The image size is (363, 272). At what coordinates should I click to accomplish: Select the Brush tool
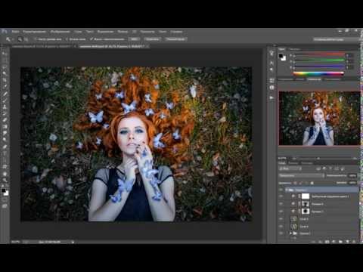pyautogui.click(x=5, y=100)
